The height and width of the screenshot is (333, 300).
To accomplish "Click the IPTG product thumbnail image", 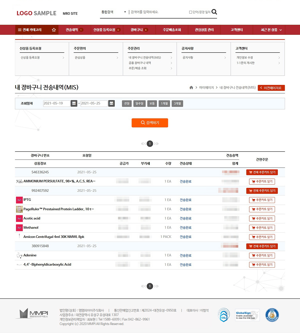I will [x=19, y=200].
